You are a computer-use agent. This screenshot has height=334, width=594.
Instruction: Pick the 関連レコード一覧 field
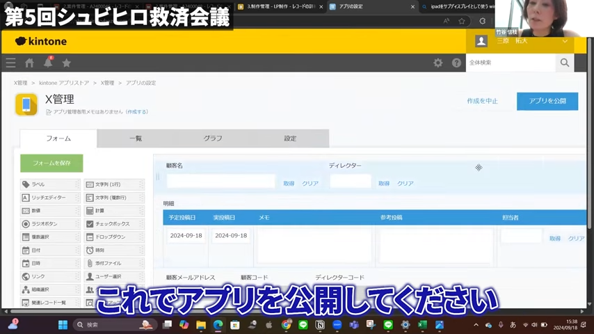[50, 303]
